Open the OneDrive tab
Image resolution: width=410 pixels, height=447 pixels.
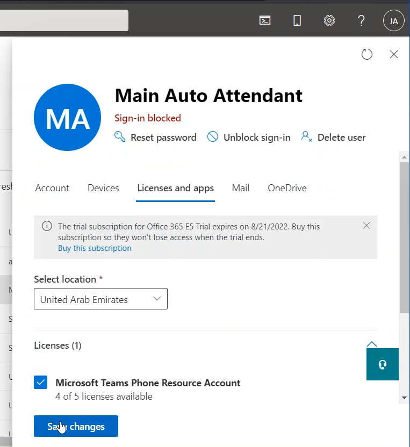point(287,188)
